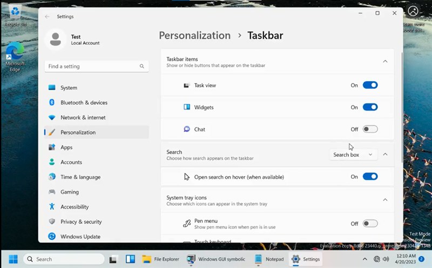This screenshot has width=432, height=268.
Task: Open Task View from the taskbar
Action: pos(114,259)
